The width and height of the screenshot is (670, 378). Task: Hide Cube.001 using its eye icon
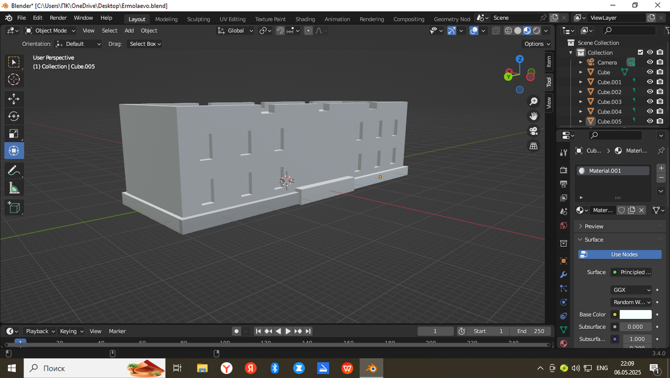click(650, 82)
